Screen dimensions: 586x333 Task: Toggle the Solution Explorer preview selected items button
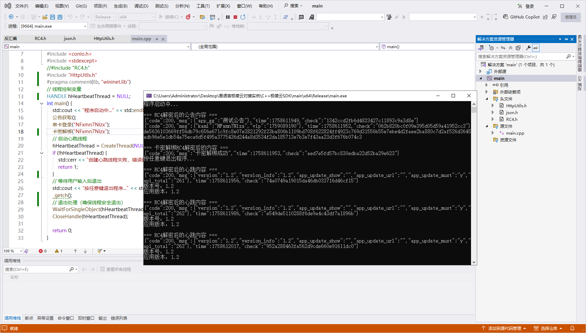pos(536,48)
